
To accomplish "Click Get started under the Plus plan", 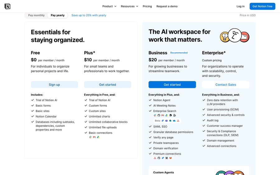I will tap(108, 85).
